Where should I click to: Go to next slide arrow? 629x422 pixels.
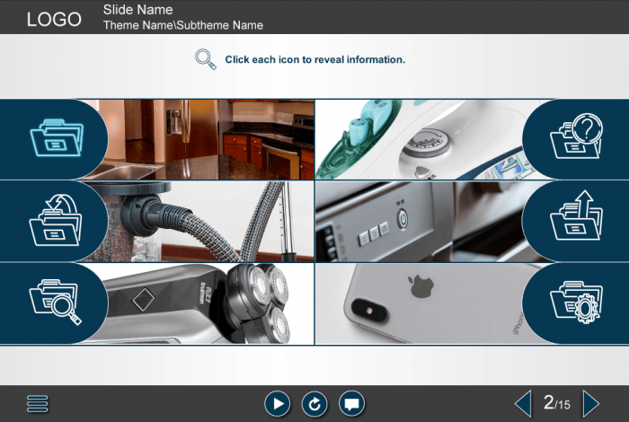coord(591,403)
